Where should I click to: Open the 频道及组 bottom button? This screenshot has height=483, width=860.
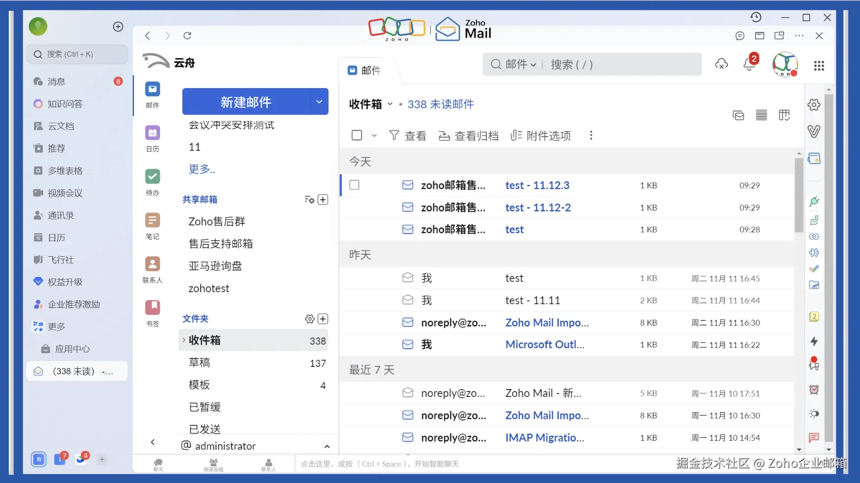click(x=213, y=465)
